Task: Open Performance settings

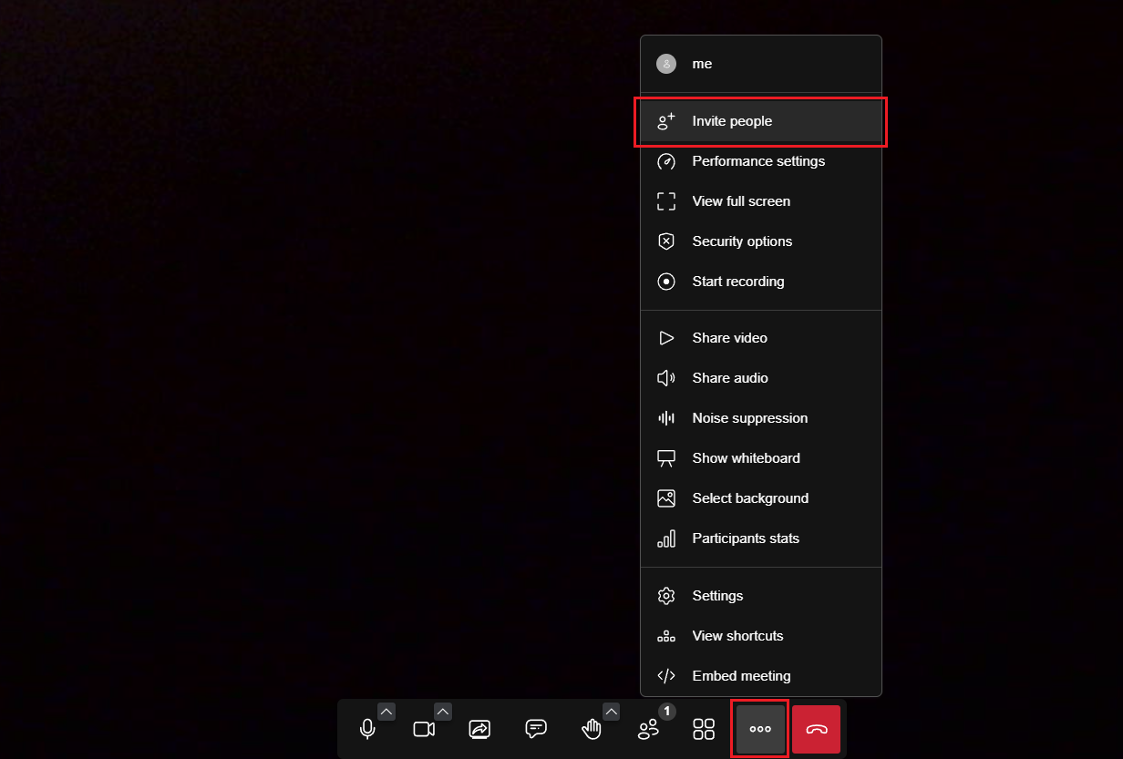Action: pos(758,161)
